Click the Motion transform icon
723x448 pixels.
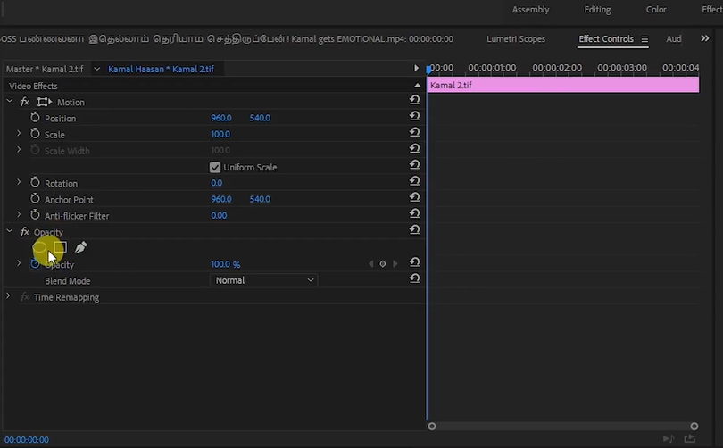tap(45, 102)
